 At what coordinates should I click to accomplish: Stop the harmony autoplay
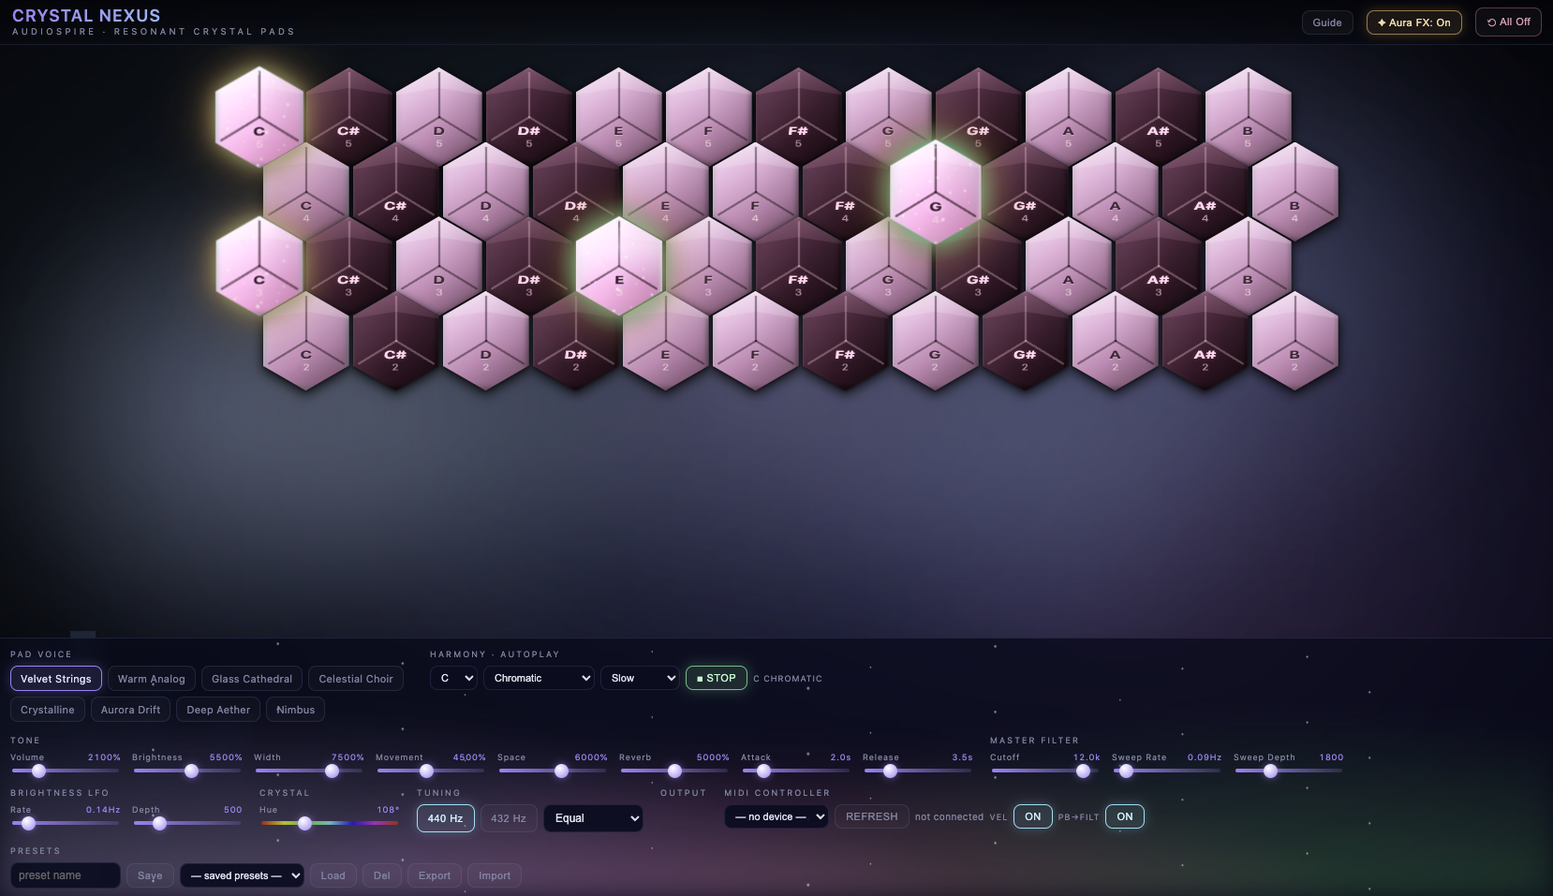(717, 678)
